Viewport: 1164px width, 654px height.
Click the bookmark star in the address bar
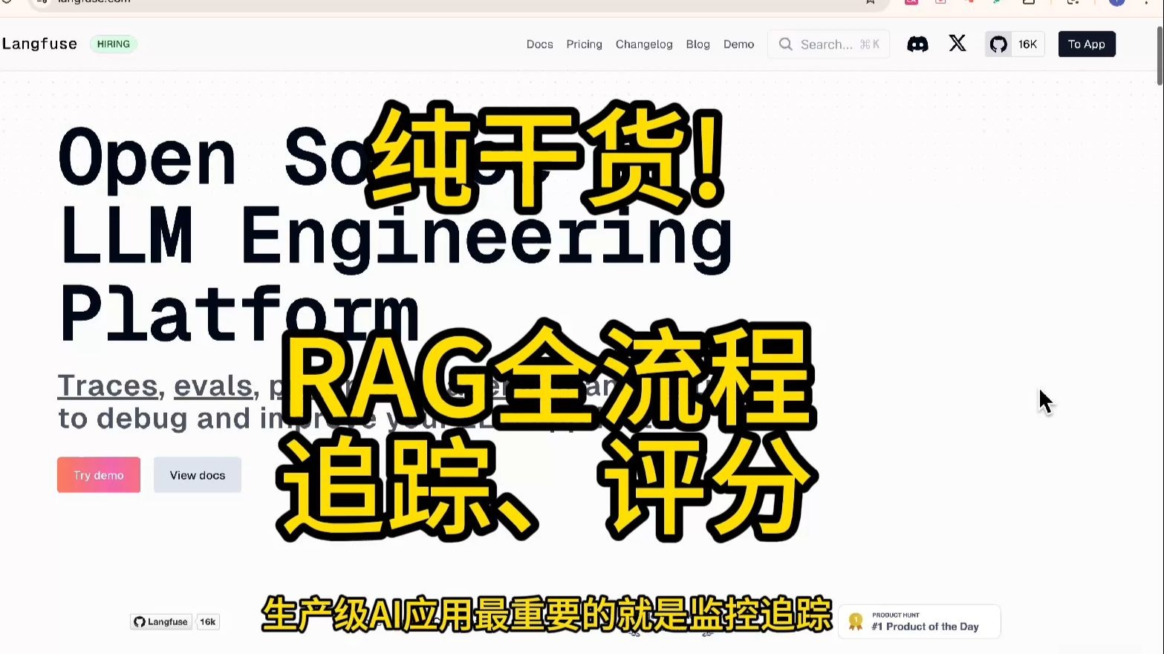coord(870,2)
